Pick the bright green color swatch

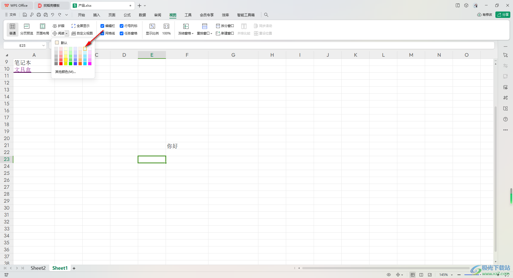coord(71,64)
